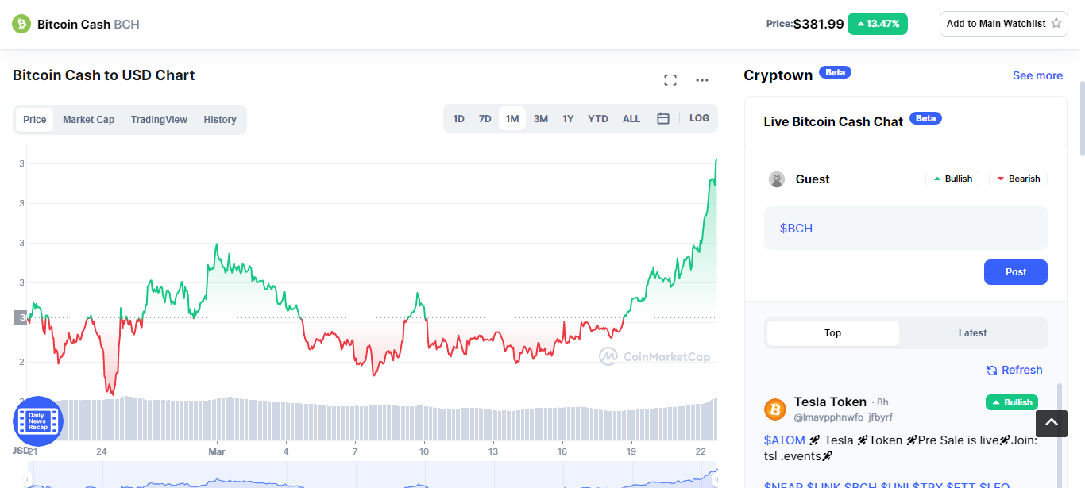Screen dimensions: 1085x488
Task: Select the YTD time range
Action: coord(598,119)
